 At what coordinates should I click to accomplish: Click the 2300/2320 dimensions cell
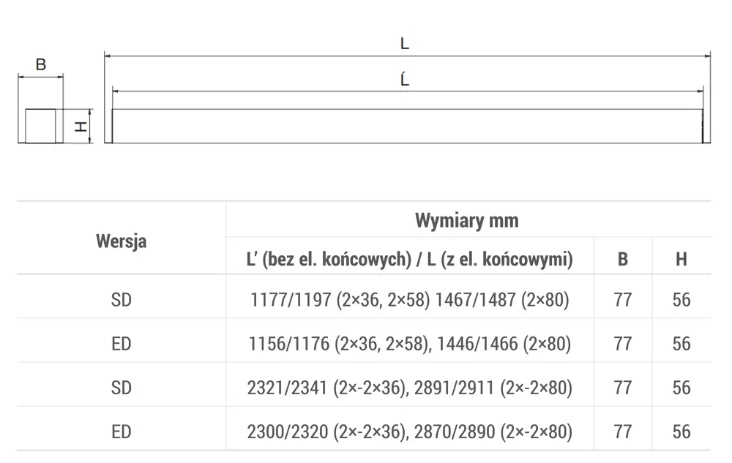(409, 432)
